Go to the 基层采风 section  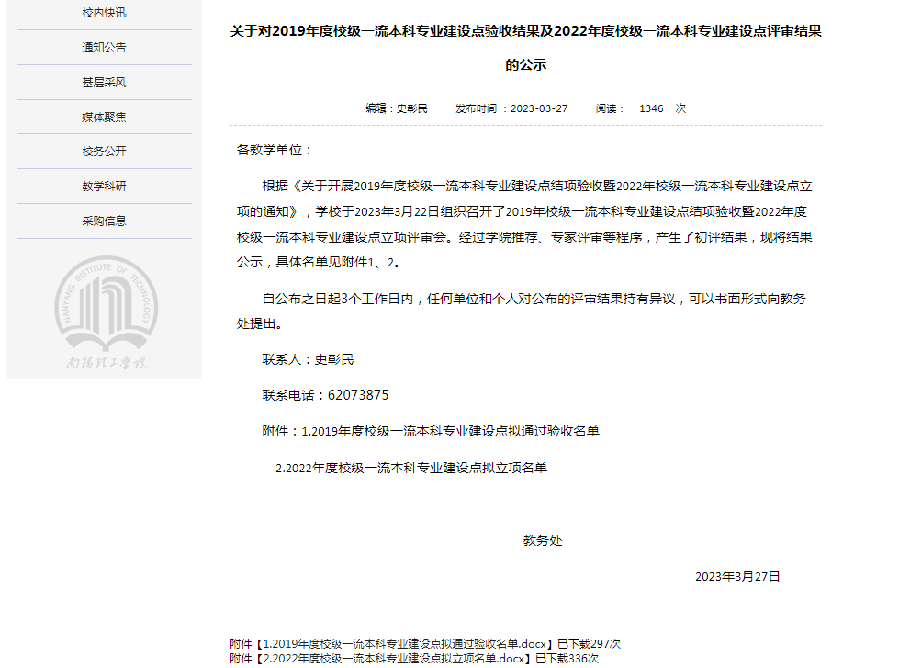pyautogui.click(x=104, y=83)
